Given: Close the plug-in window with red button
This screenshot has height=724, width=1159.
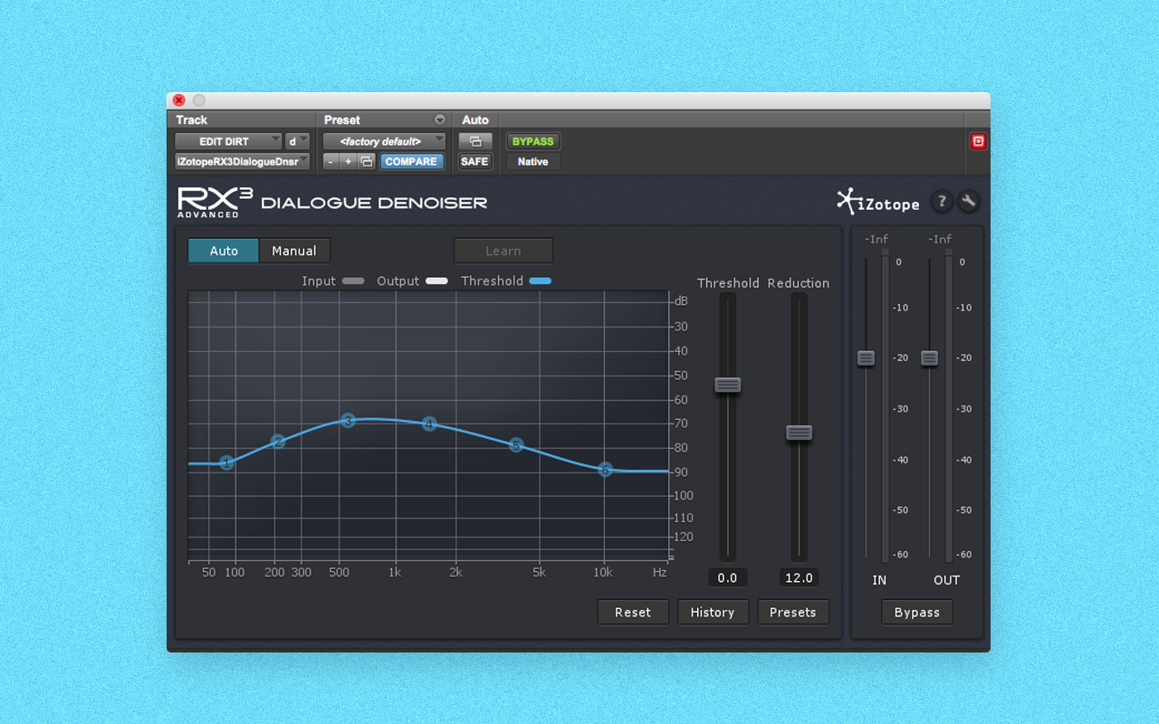Looking at the screenshot, I should [x=179, y=100].
